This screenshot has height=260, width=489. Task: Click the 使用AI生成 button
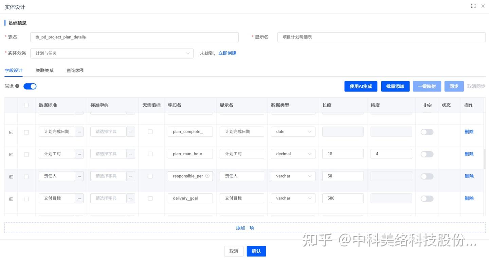[361, 86]
